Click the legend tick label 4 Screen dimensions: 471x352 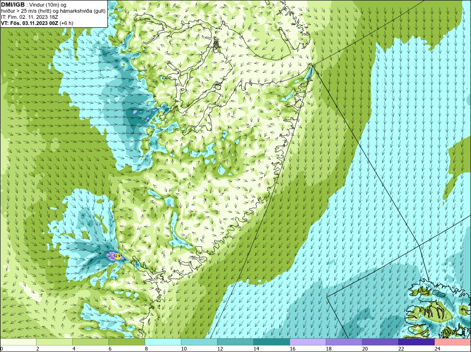pos(74,349)
